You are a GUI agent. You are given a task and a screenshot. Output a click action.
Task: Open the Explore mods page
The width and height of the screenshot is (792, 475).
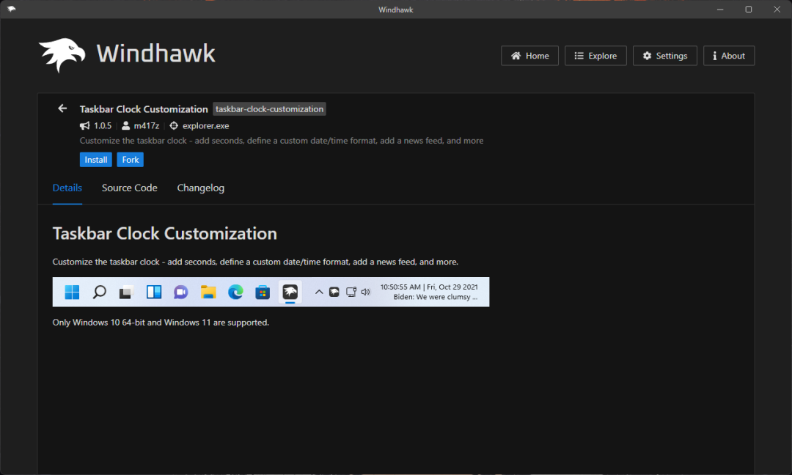coord(595,56)
